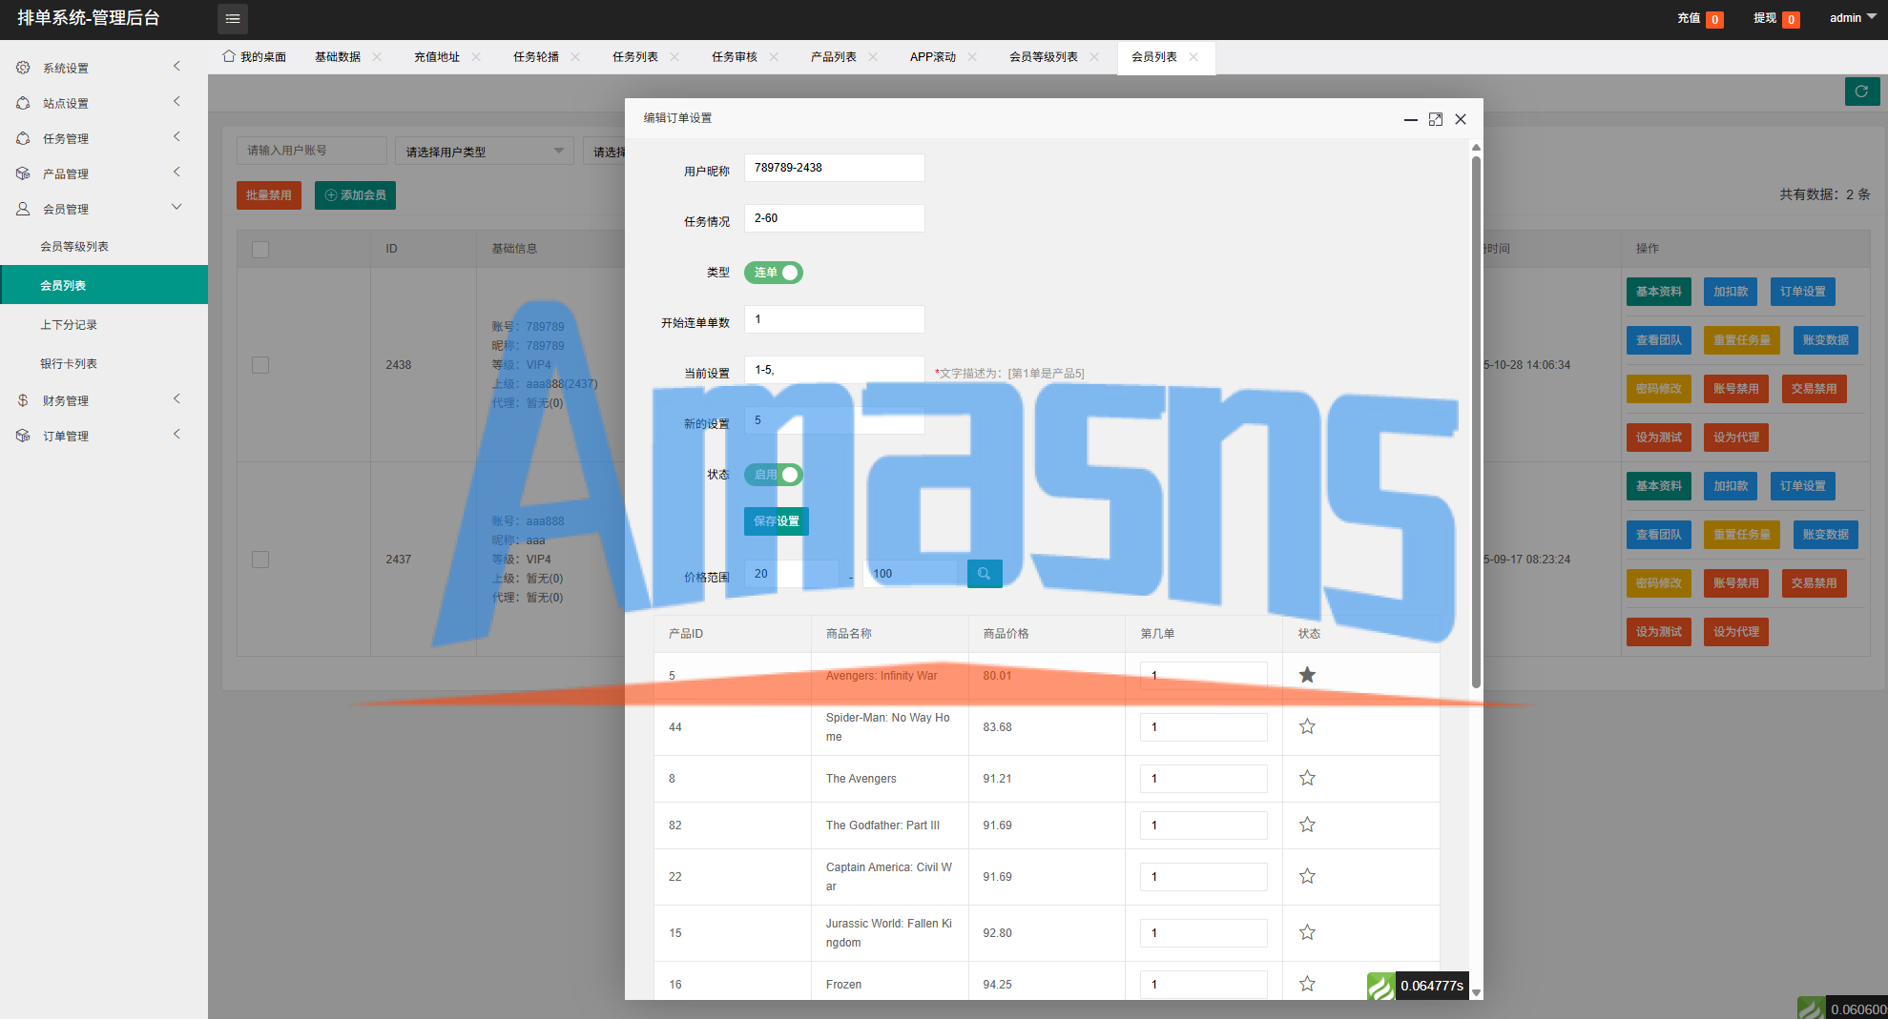Click the price range search magnifier icon
The width and height of the screenshot is (1888, 1019).
(x=984, y=574)
